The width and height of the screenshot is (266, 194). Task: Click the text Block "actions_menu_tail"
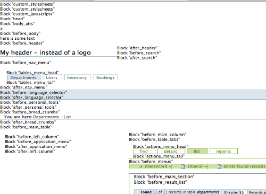click(159, 156)
